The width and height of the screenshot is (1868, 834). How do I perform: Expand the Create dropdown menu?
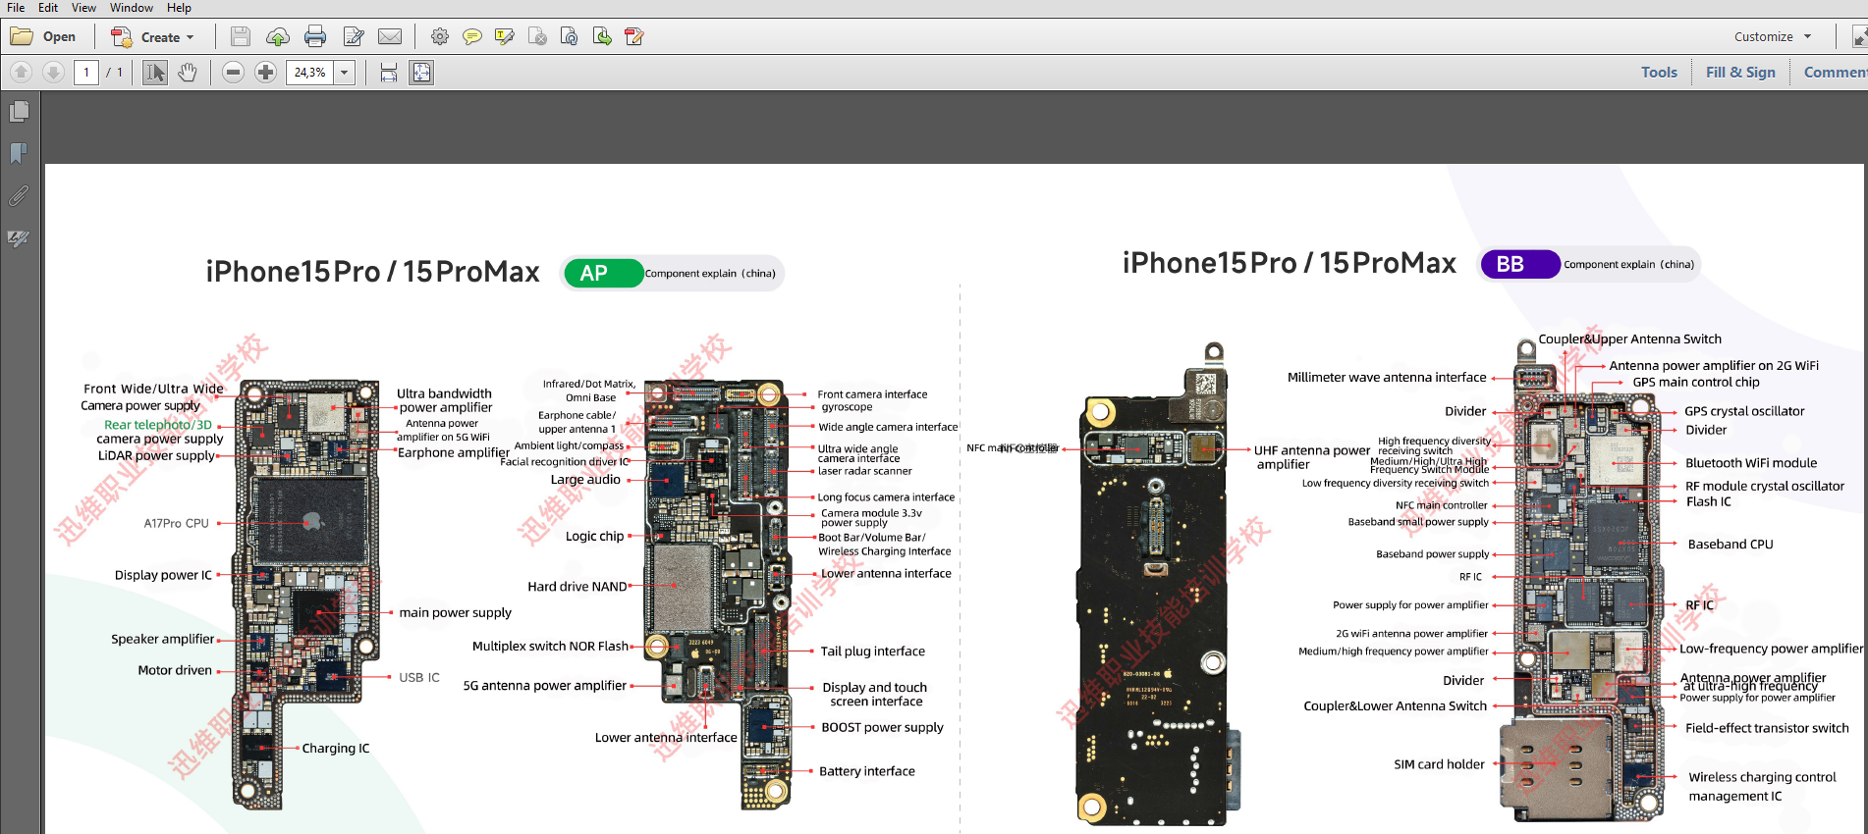(190, 37)
